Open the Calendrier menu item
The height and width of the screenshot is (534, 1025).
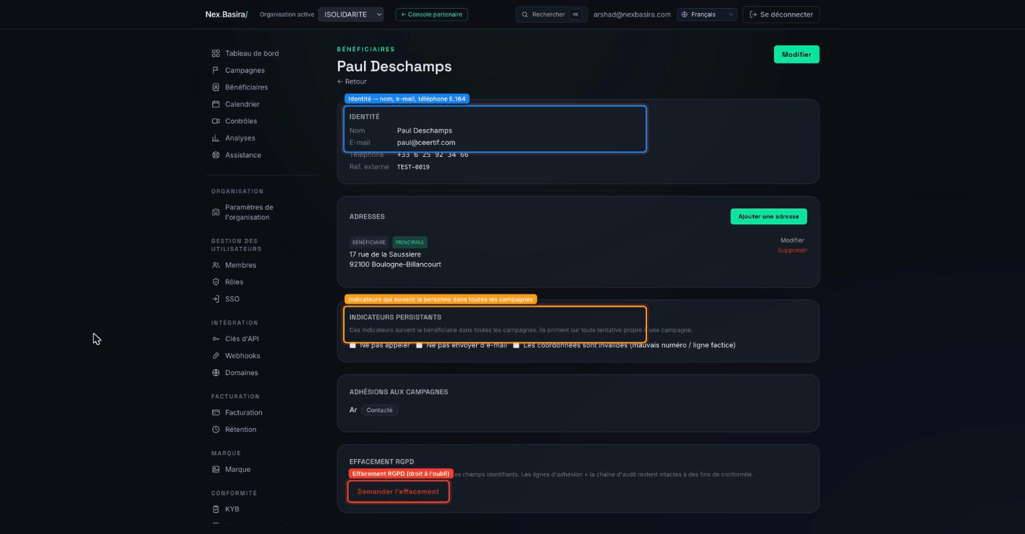click(x=242, y=104)
